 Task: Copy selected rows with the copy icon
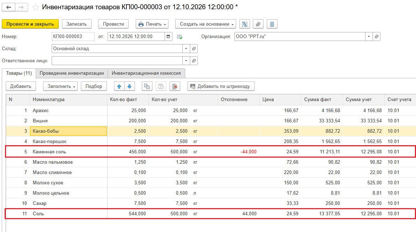coord(147,86)
